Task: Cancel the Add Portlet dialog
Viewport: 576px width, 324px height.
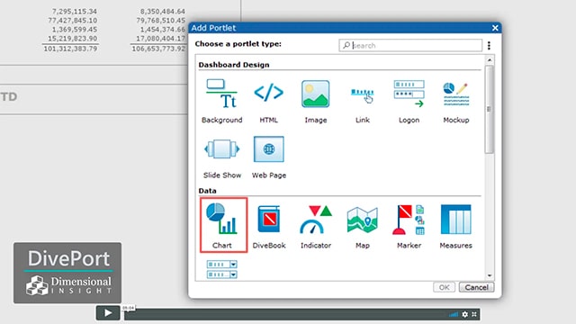Action: click(476, 287)
